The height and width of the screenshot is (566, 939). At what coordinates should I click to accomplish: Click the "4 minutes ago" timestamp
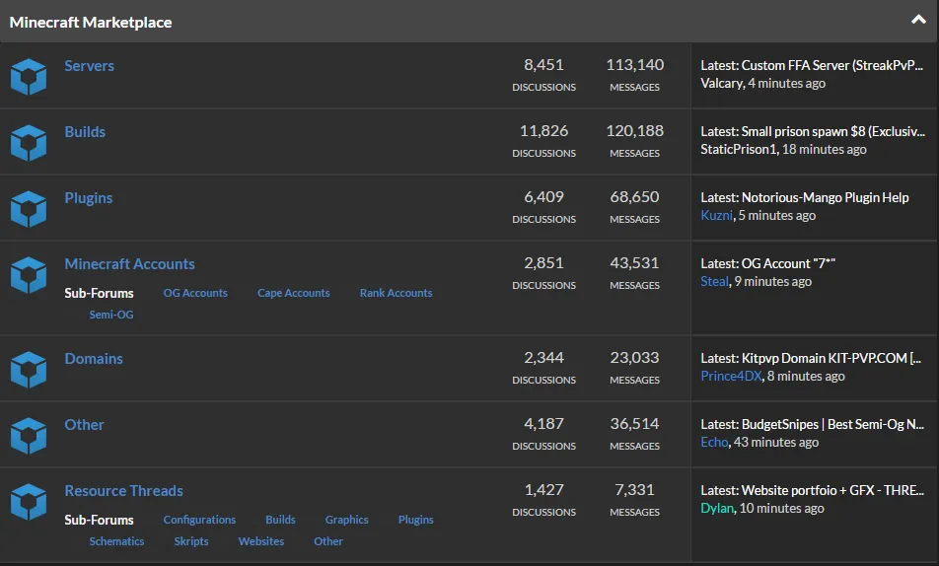[x=786, y=83]
